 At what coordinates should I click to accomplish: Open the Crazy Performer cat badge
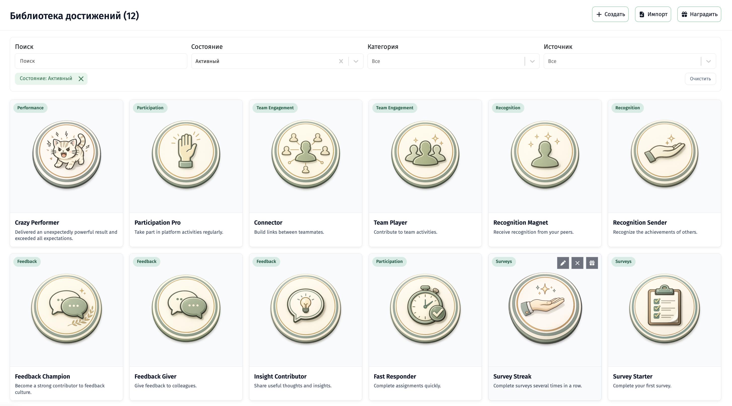click(66, 154)
